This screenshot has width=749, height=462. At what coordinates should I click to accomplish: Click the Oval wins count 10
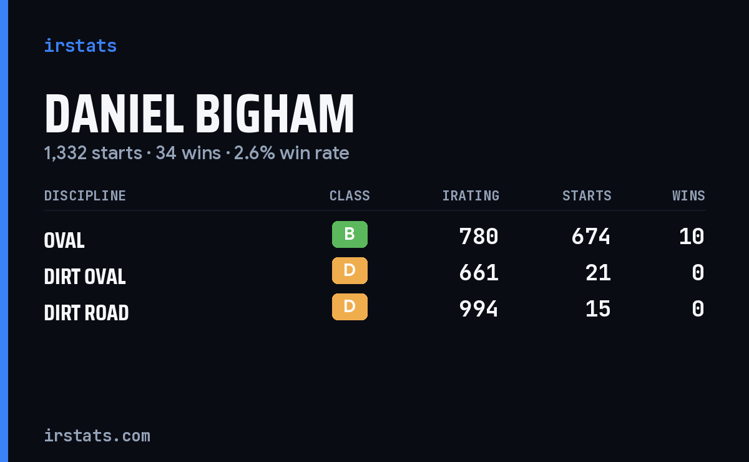point(692,237)
